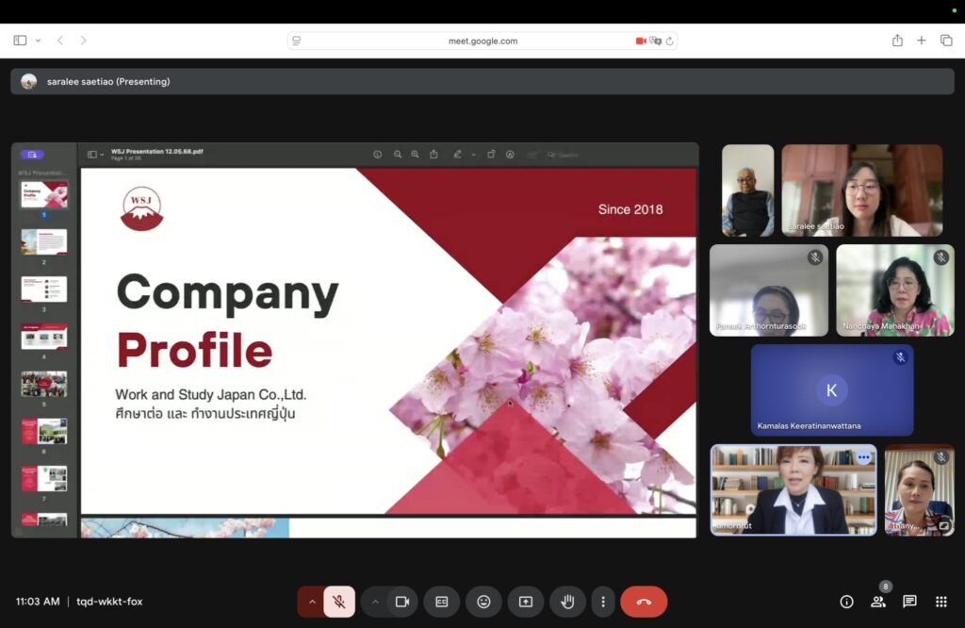This screenshot has width=965, height=628.
Task: Open the activities grid icon
Action: click(941, 602)
